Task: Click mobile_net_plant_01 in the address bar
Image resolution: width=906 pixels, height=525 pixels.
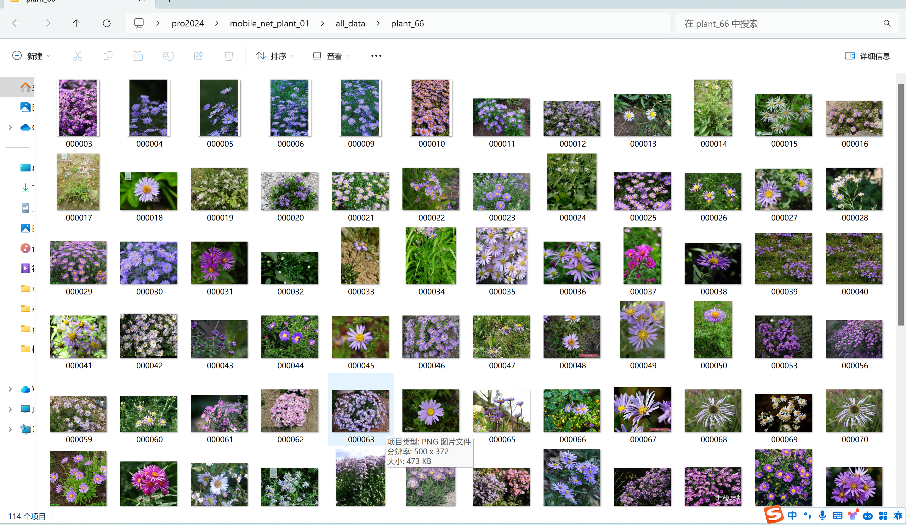Action: (269, 23)
